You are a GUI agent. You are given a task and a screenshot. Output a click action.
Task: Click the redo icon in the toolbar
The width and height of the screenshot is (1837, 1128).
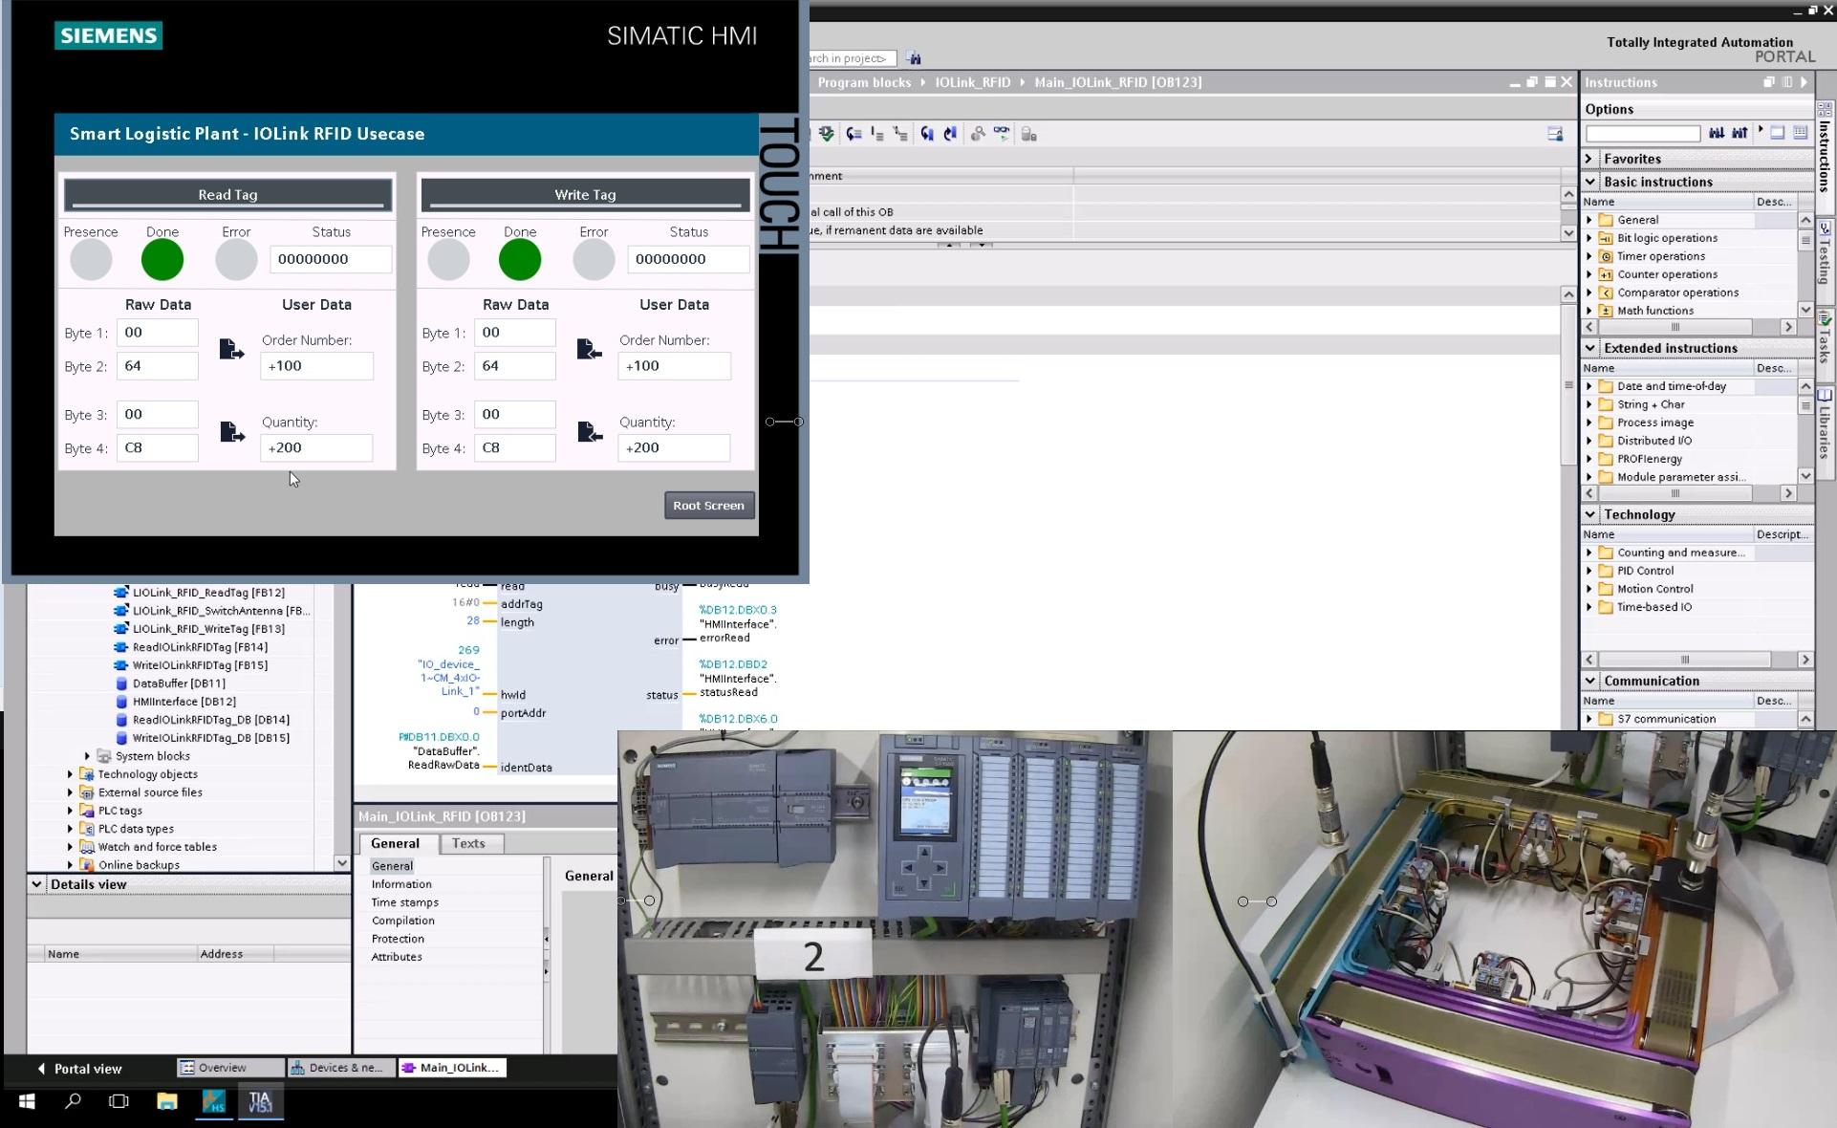click(x=950, y=134)
